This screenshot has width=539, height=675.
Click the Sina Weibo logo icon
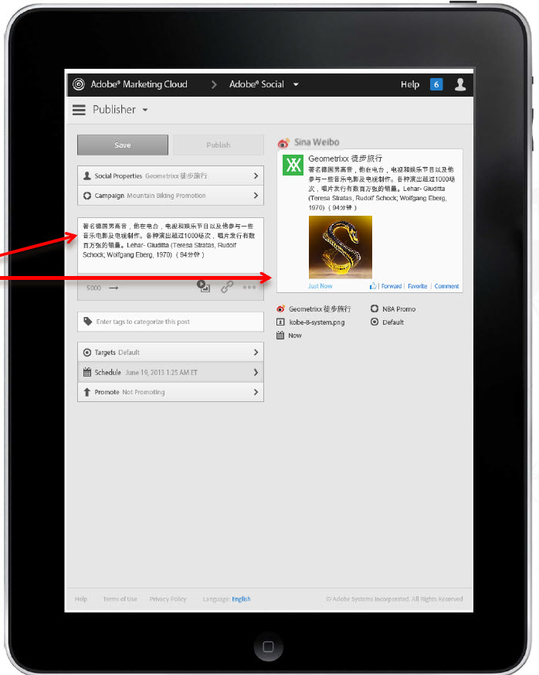(283, 142)
